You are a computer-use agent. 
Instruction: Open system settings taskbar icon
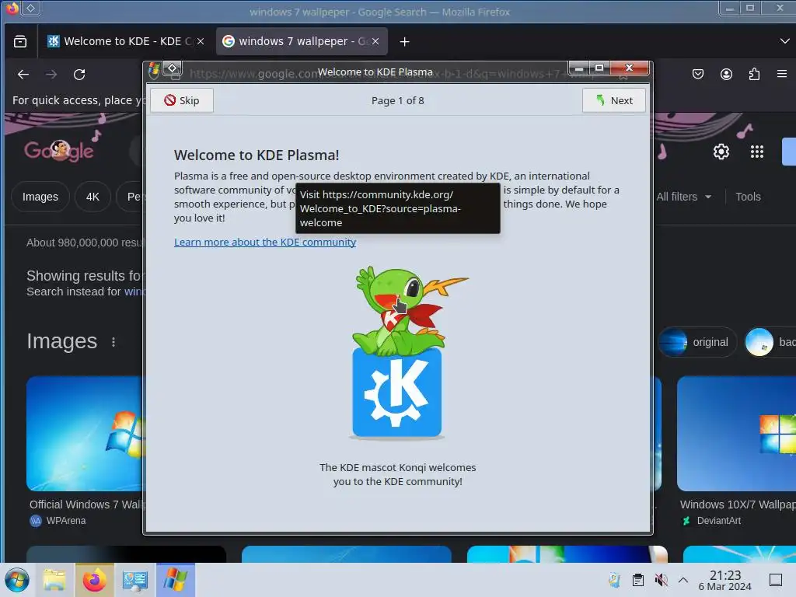pyautogui.click(x=135, y=580)
